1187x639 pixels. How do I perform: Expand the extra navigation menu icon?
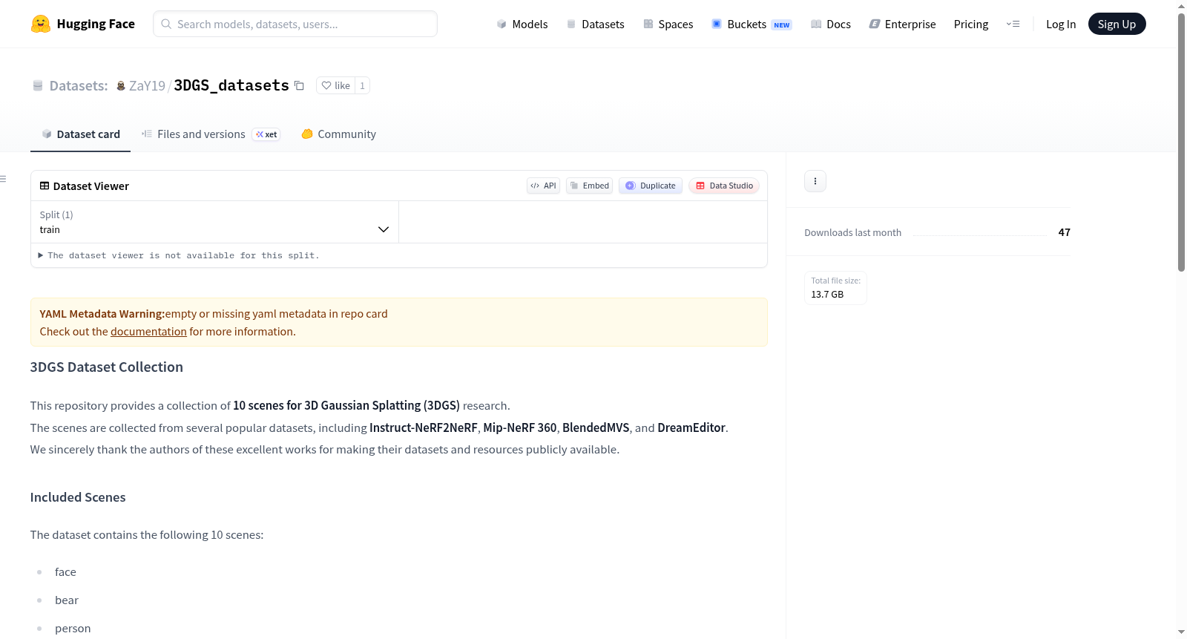(1013, 24)
